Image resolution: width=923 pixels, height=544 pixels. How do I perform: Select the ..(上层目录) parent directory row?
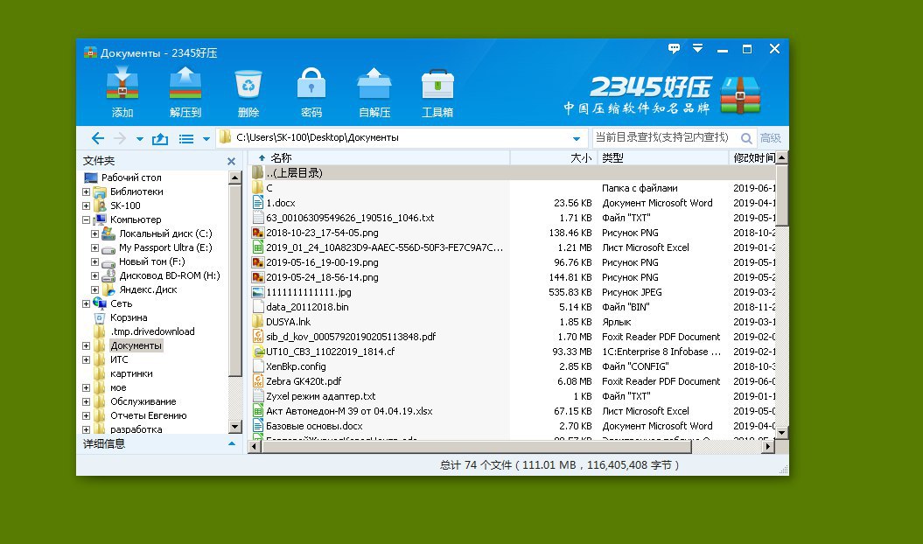(512, 173)
